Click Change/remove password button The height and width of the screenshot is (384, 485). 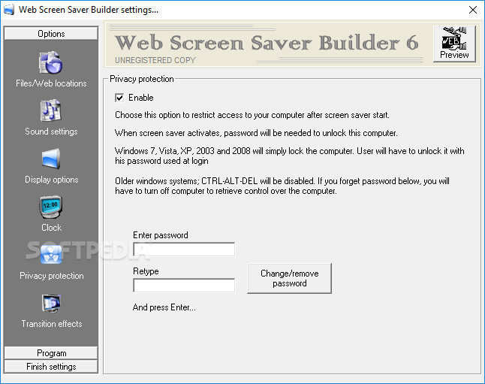(x=290, y=278)
